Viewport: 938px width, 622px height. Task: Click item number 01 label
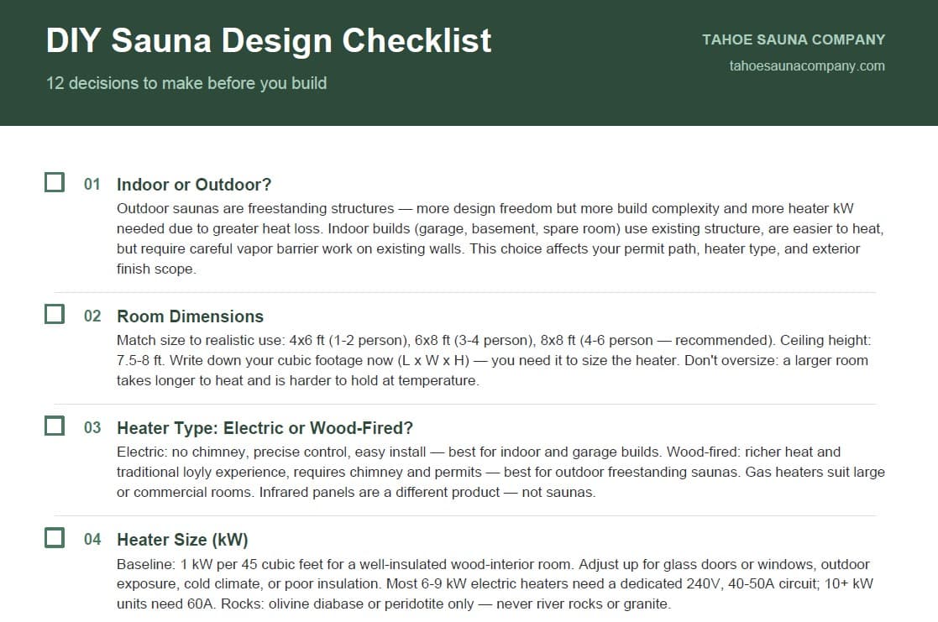pyautogui.click(x=92, y=184)
